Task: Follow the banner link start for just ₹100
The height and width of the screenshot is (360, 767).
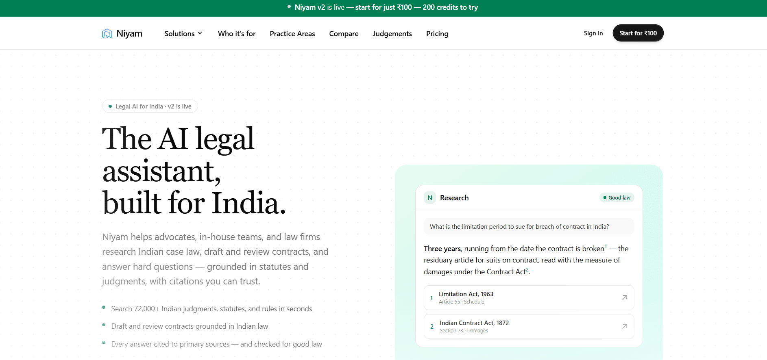Action: tap(416, 7)
